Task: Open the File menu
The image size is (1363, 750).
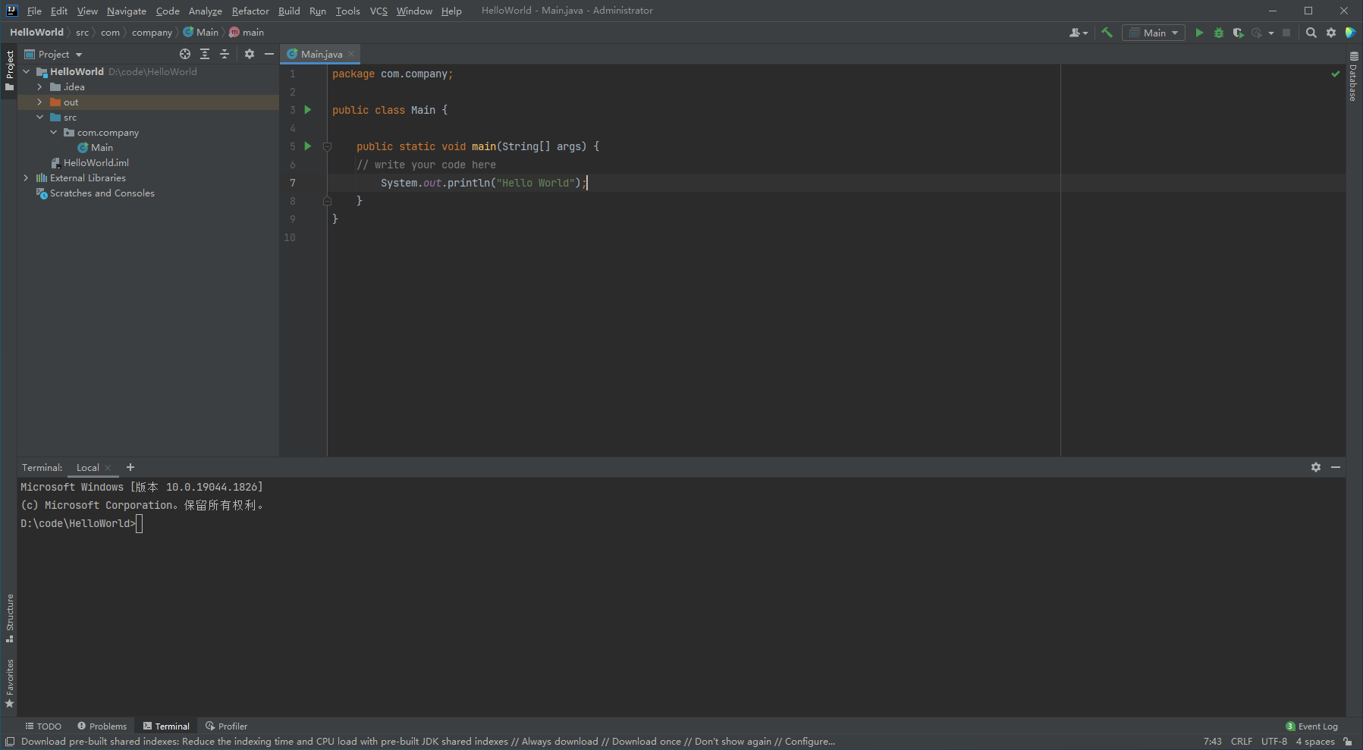Action: coord(34,11)
